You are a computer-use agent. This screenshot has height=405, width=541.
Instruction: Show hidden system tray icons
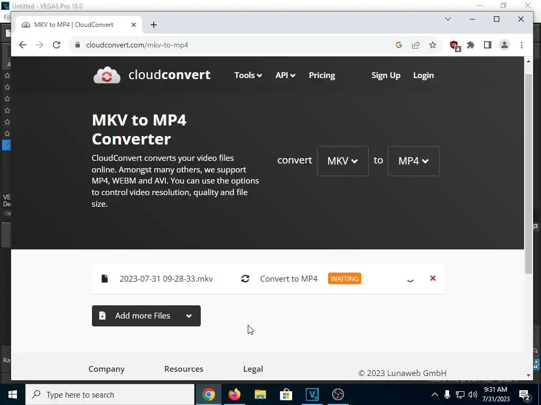435,394
